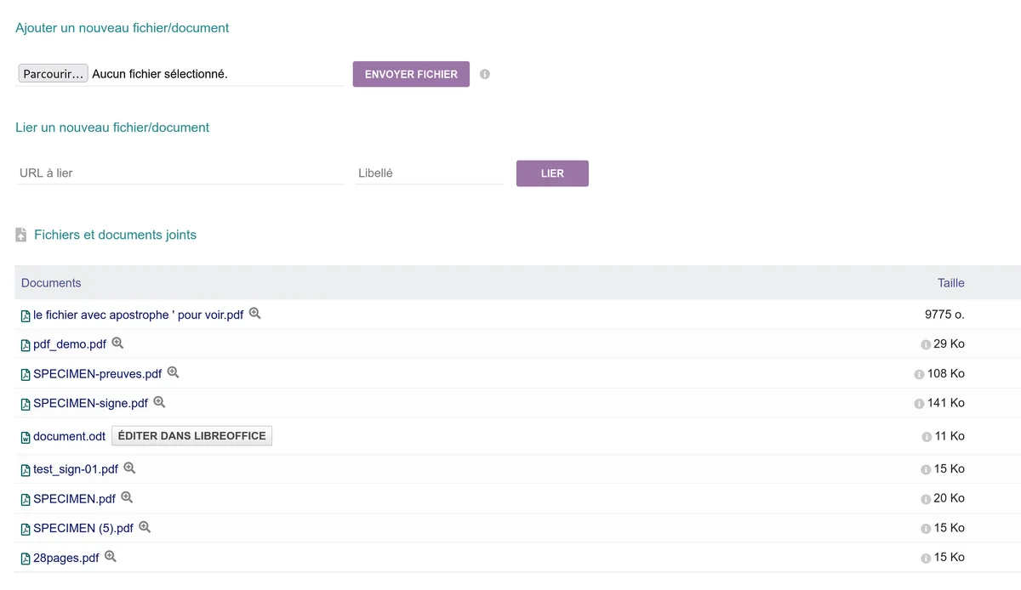Show info for the 11 Ko file size
1021x590 pixels.
927,437
